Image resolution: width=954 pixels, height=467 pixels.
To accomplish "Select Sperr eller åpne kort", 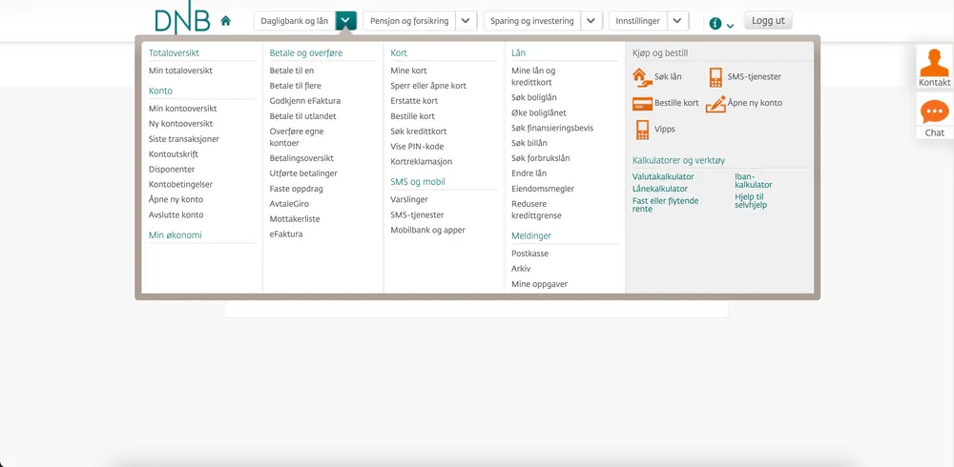I will click(x=428, y=86).
